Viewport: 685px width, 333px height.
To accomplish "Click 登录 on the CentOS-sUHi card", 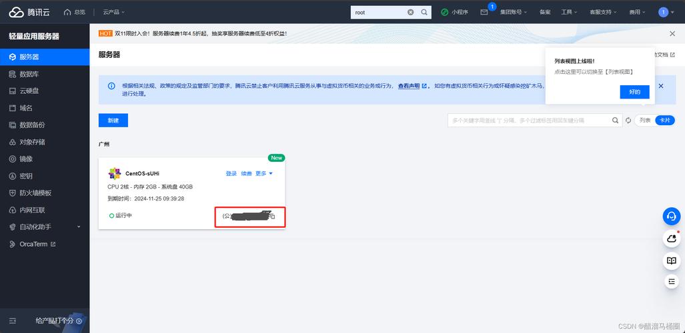I will [231, 174].
